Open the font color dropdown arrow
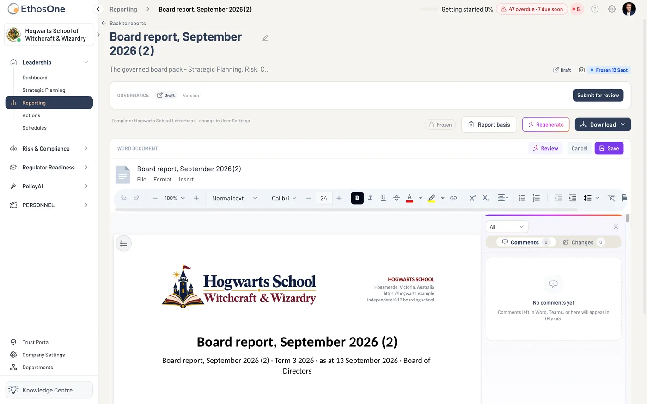This screenshot has width=647, height=404. 421,198
